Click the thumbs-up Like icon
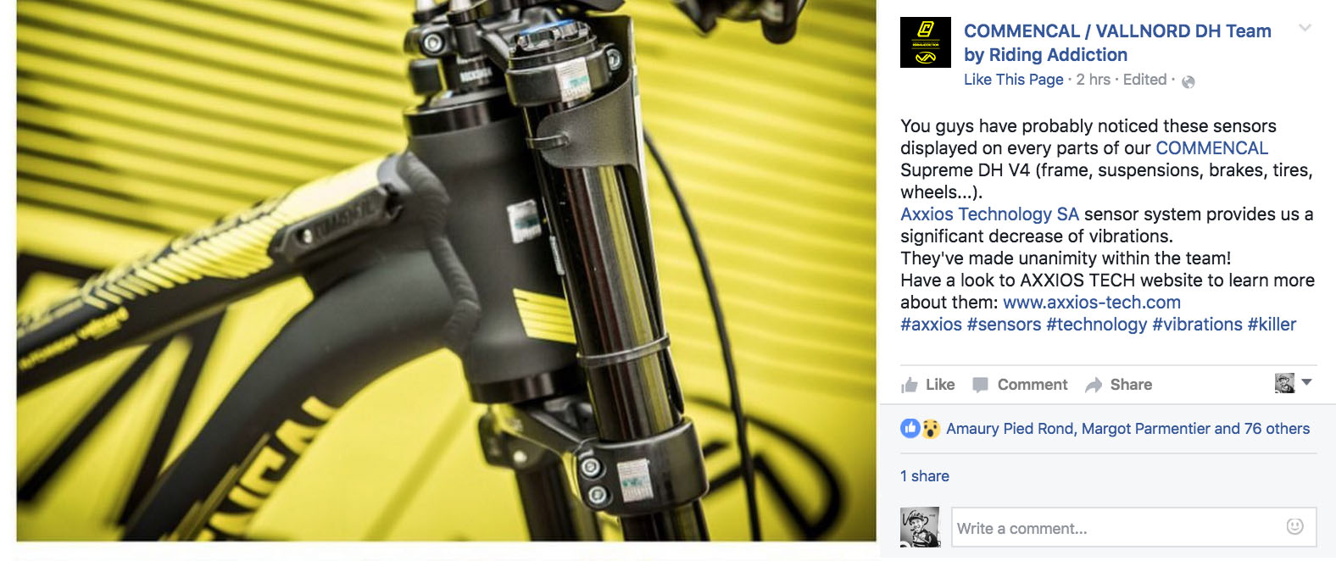 [910, 386]
